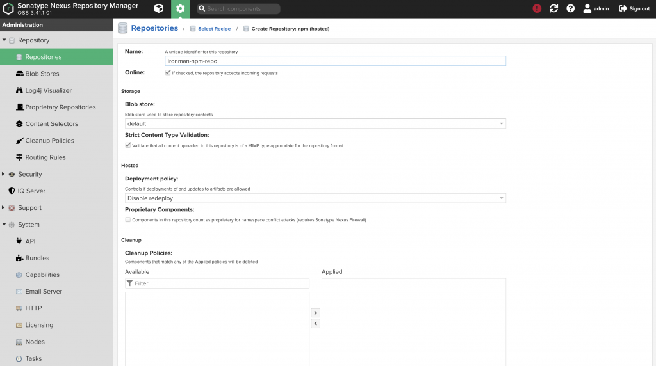Click the Sign out button
Viewport: 656px width, 366px height.
[634, 9]
